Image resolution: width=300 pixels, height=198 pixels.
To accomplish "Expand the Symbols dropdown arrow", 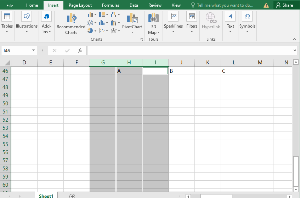I will (x=247, y=31).
